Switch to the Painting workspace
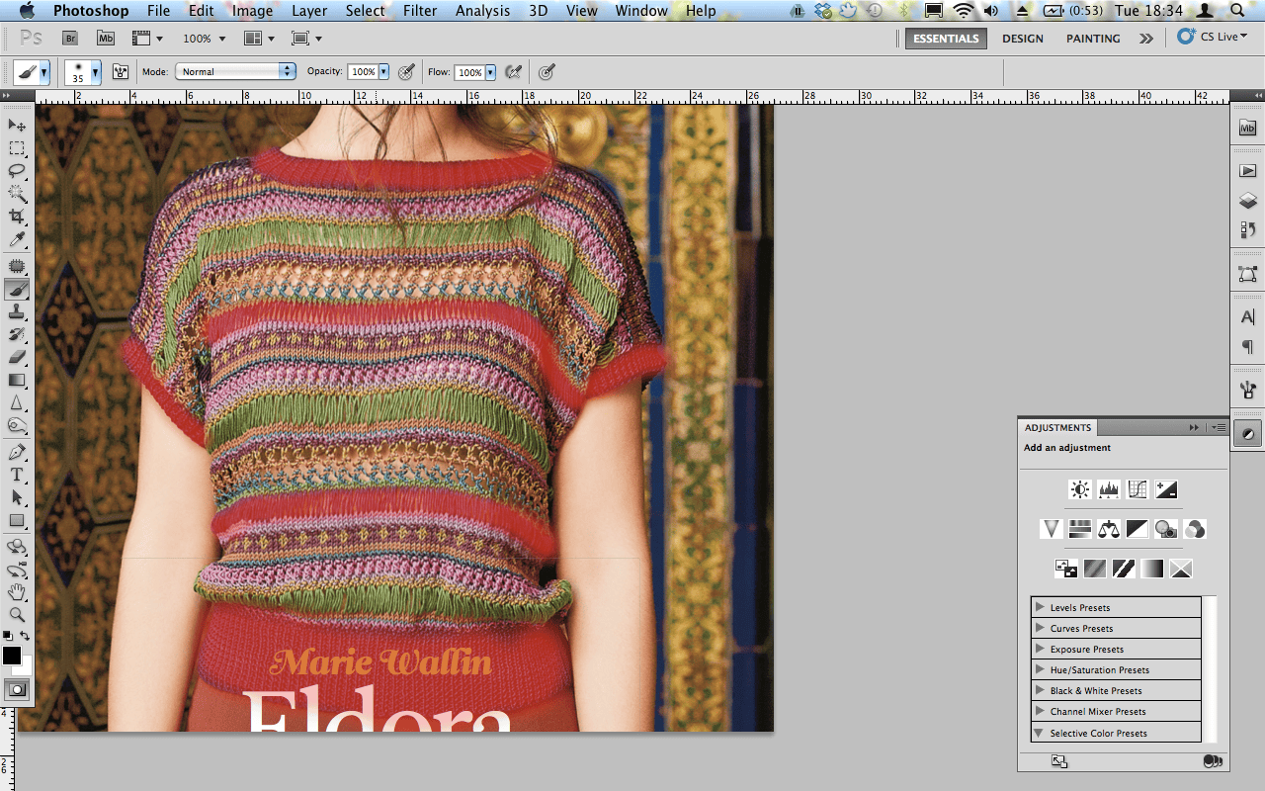 1093,39
